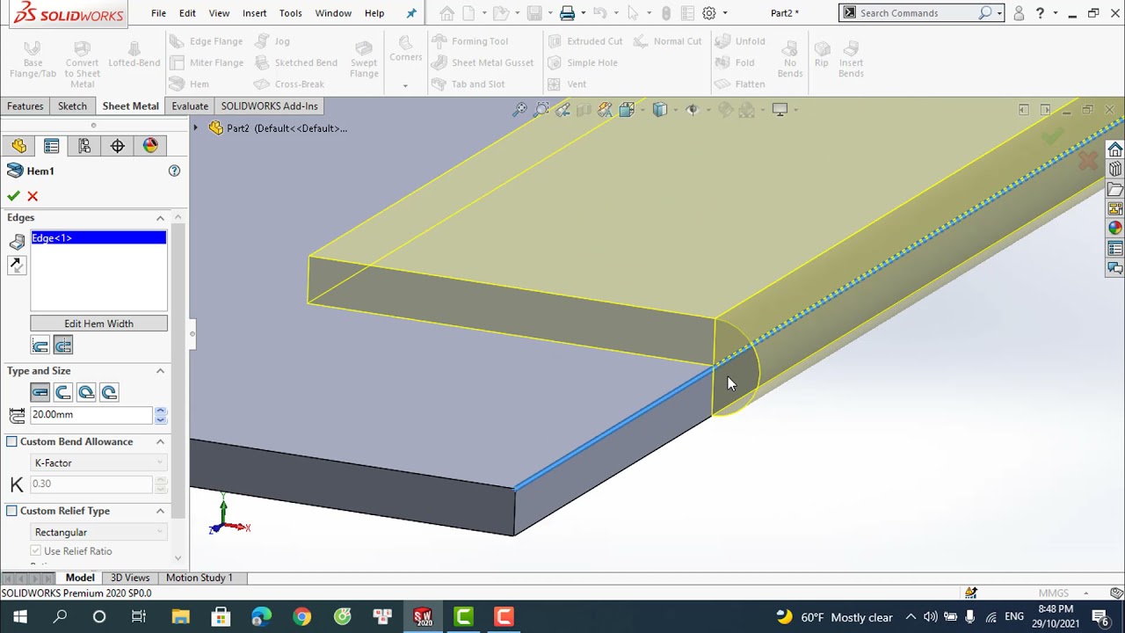Cancel the Hem1 feature with red X
Image resolution: width=1125 pixels, height=633 pixels.
click(x=33, y=196)
